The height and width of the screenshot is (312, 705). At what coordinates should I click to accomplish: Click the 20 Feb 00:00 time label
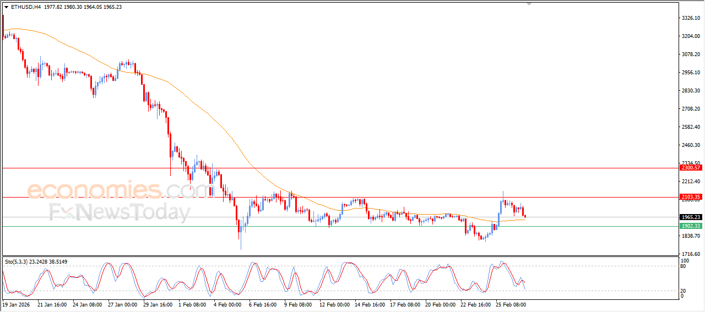[x=440, y=304]
